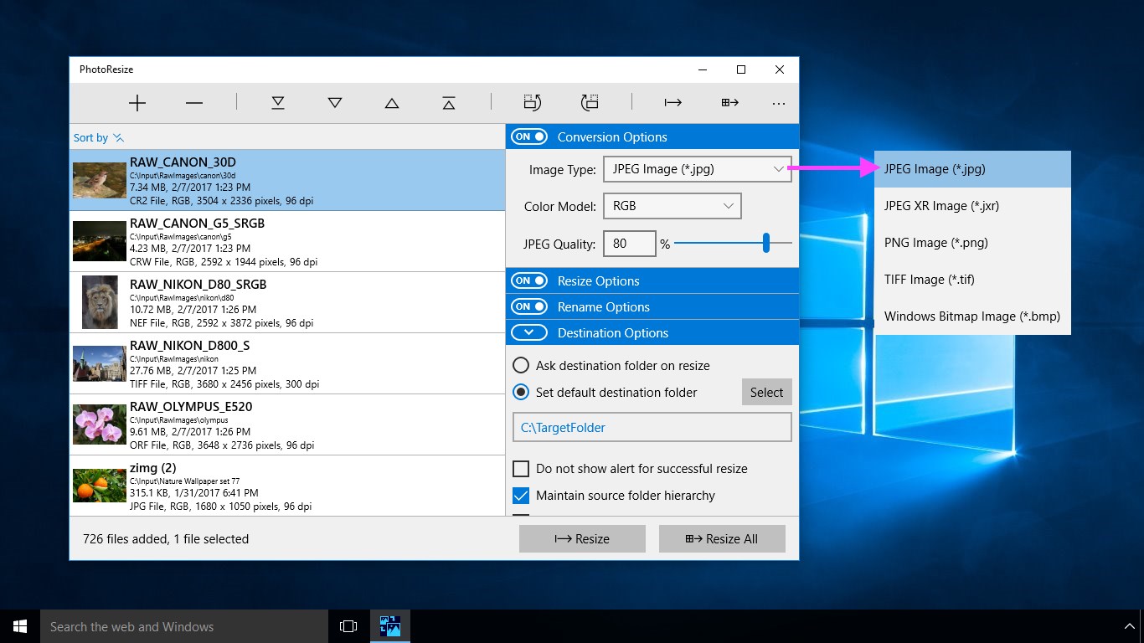Image resolution: width=1144 pixels, height=643 pixels.
Task: Click the plus icon to add files
Action: tap(137, 103)
